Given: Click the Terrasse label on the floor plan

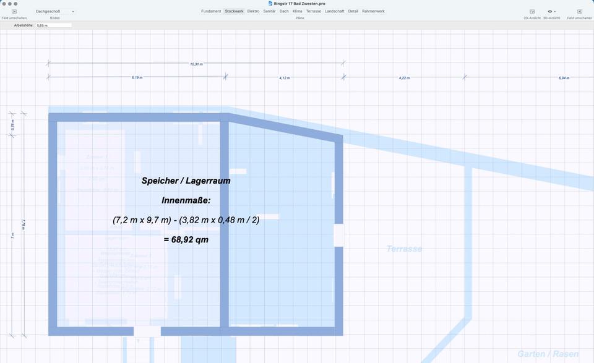Looking at the screenshot, I should (x=404, y=249).
